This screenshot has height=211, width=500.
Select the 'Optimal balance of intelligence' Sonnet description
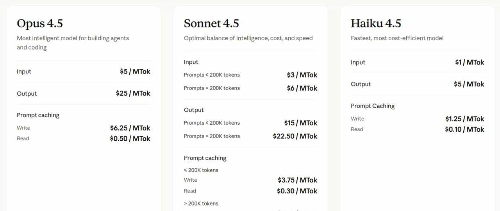tap(248, 38)
